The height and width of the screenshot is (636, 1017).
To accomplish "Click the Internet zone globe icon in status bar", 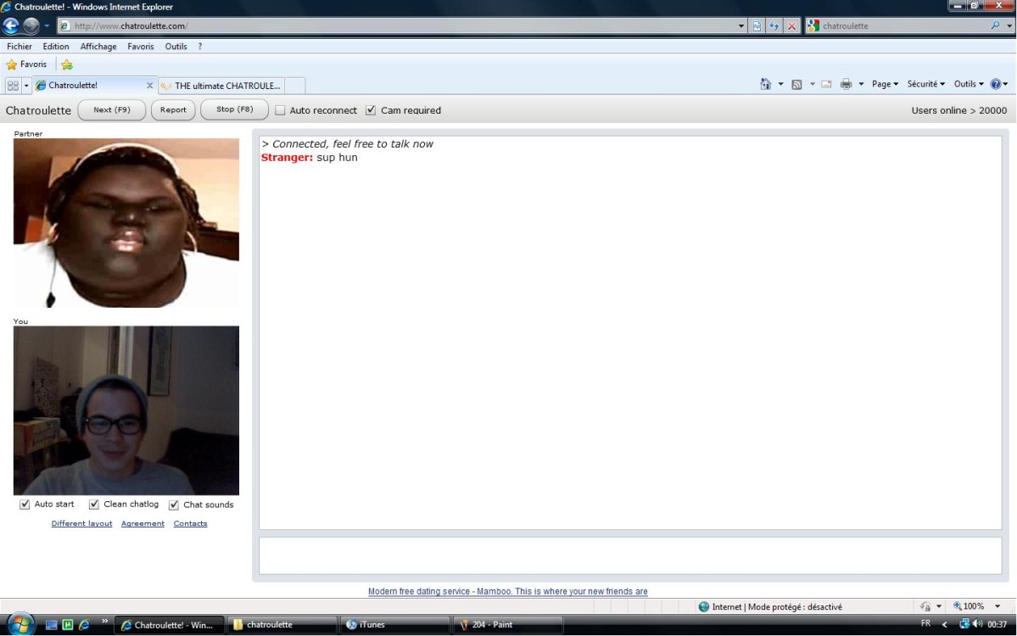I will [x=704, y=607].
